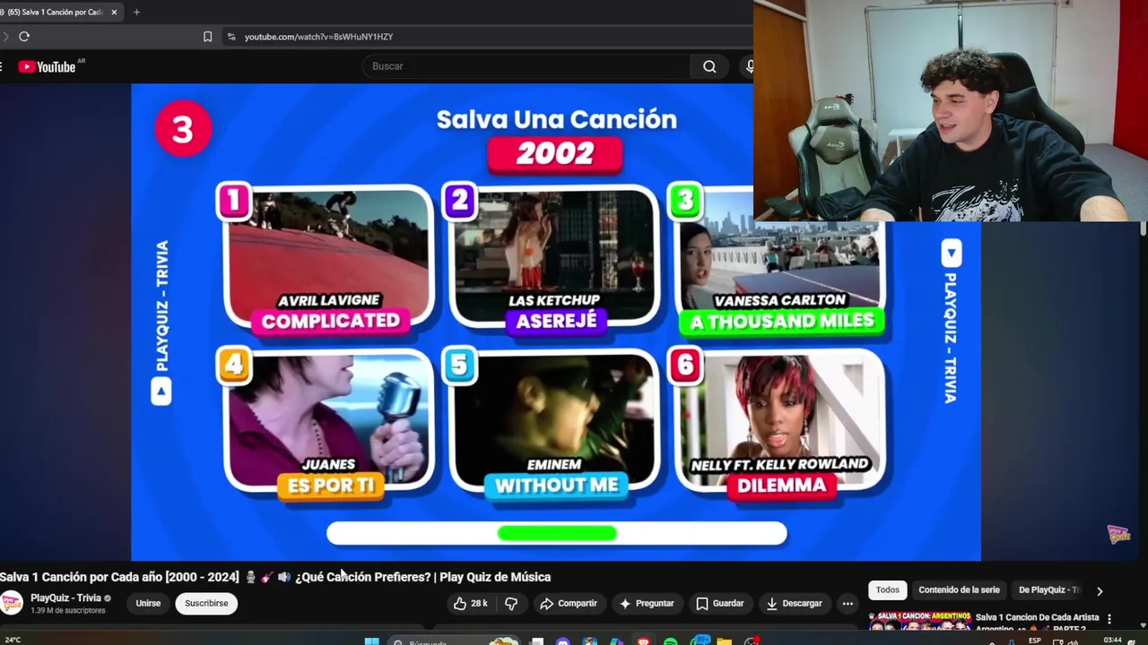Click the Juanes Es Por Ti card
The image size is (1148, 645).
(x=328, y=425)
